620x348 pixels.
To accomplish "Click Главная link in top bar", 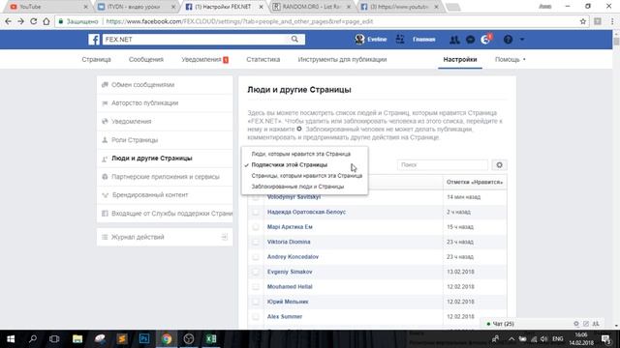I will point(424,40).
